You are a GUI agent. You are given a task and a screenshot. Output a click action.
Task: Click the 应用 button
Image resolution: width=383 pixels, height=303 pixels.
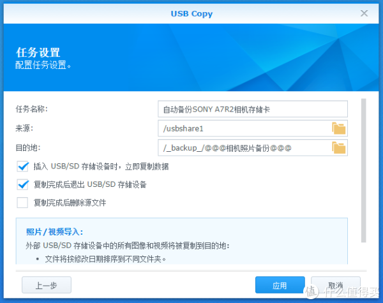[x=280, y=285]
